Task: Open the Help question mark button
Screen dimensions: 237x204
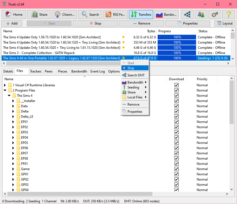Action: click(x=229, y=14)
